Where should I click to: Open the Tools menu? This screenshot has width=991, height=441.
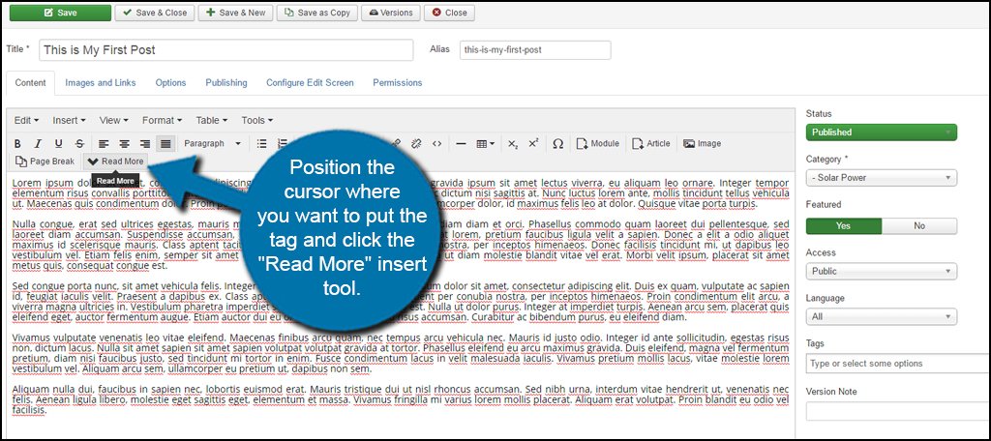(x=256, y=120)
